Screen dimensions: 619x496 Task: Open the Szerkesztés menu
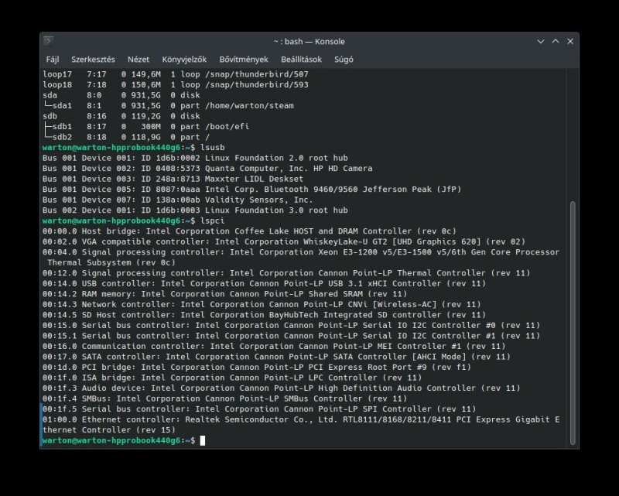click(93, 60)
